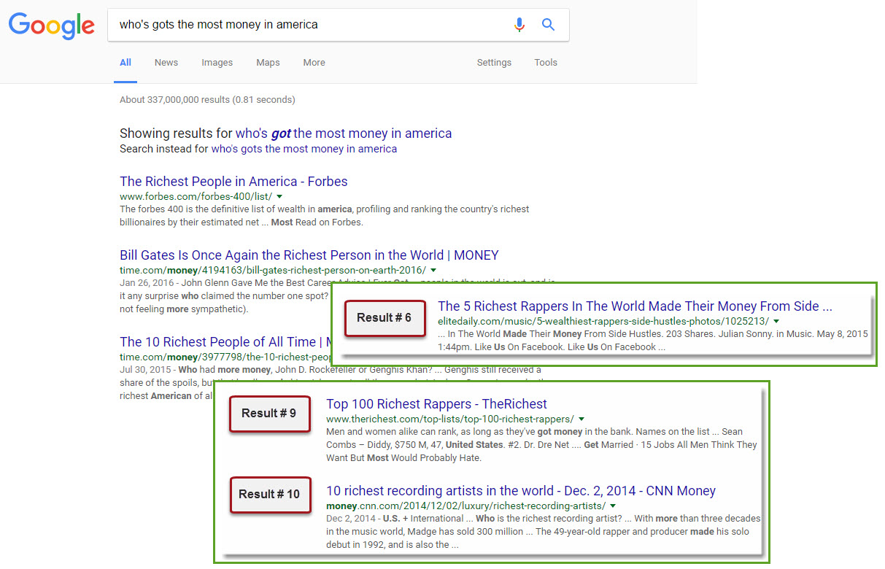Start voice search with microphone icon
Image resolution: width=885 pixels, height=569 pixels.
click(x=519, y=25)
